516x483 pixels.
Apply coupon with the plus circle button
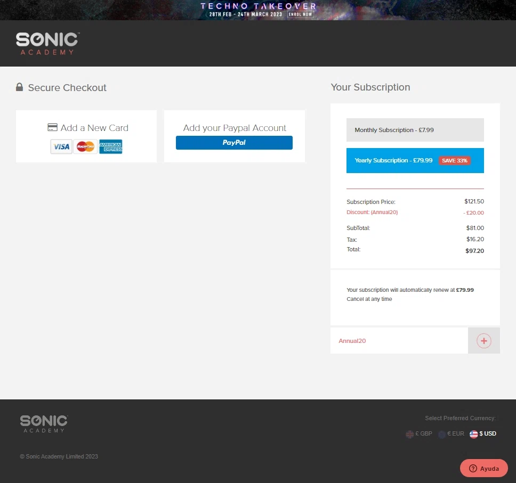pyautogui.click(x=484, y=341)
